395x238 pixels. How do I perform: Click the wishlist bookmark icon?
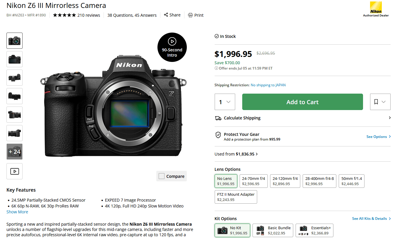(376, 102)
